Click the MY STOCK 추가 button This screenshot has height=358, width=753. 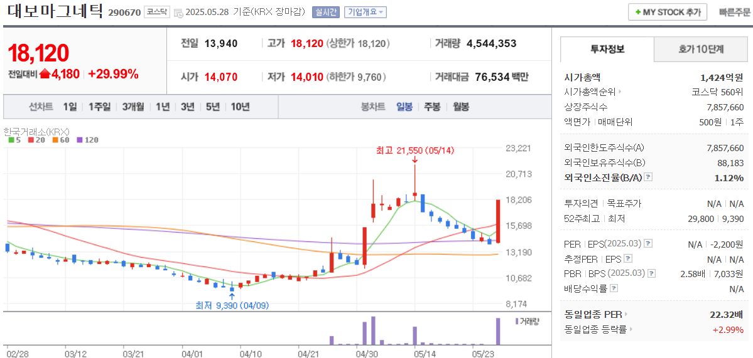click(x=668, y=13)
